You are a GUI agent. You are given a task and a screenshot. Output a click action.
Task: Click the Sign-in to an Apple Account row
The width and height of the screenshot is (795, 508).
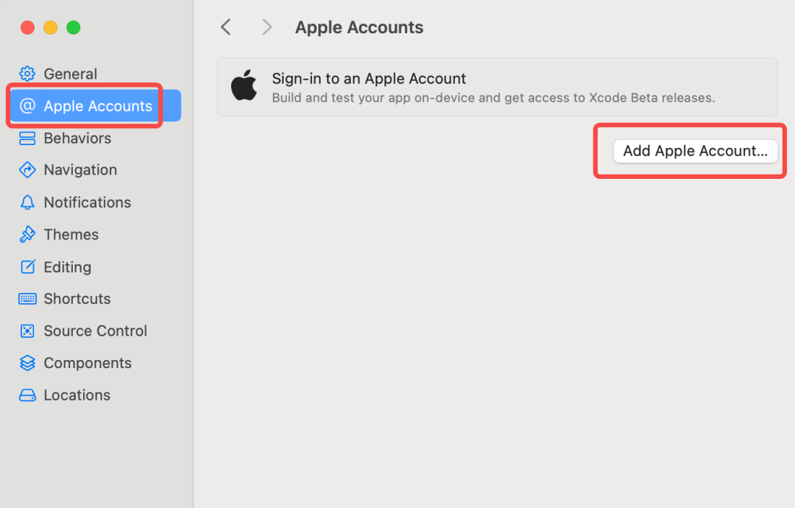[x=497, y=87]
